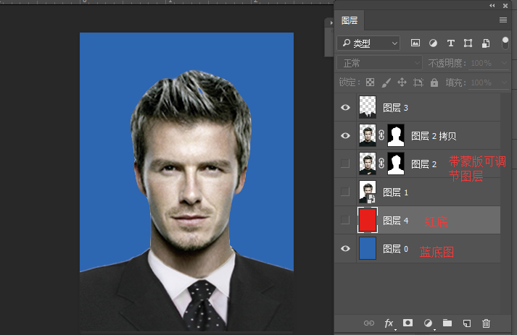
Task: Collapse the panel with double-arrow button
Action: pos(493,5)
